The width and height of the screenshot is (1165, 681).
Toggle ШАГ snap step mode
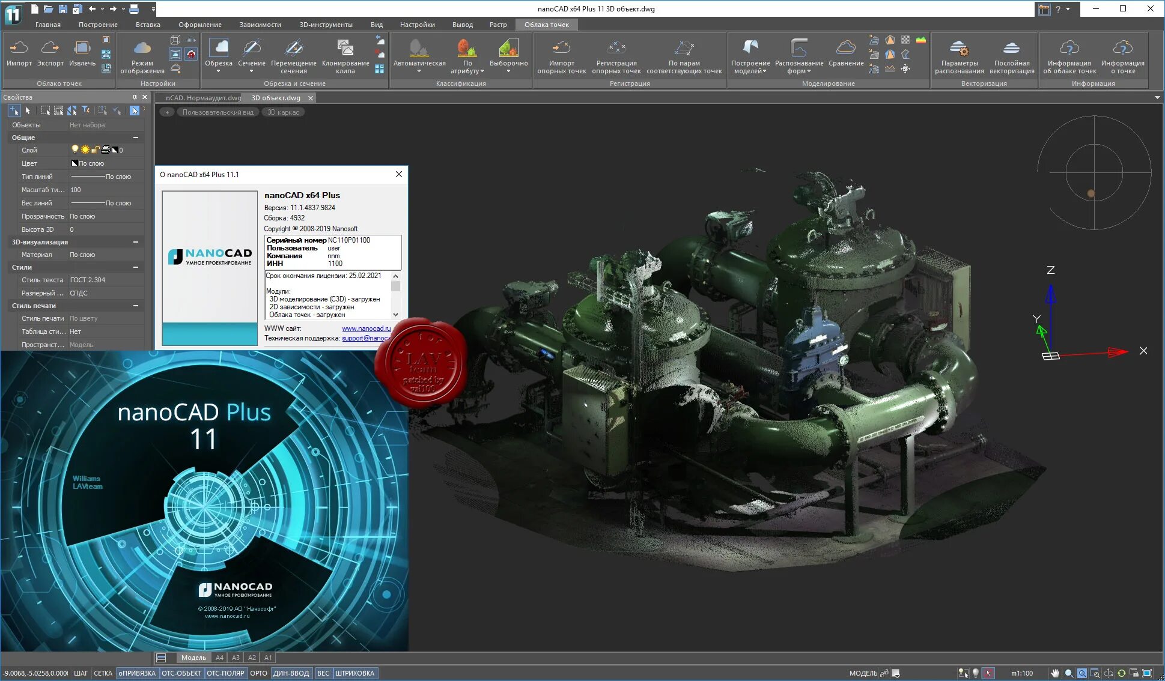81,673
